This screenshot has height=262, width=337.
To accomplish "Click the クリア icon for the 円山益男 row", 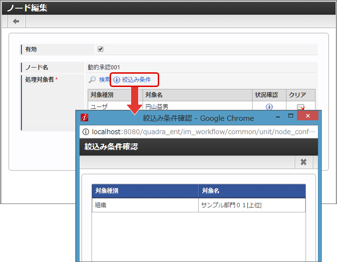I will [300, 107].
